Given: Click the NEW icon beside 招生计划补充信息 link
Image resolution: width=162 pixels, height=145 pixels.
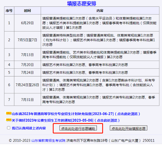Looking at the screenshot, I should (9, 113).
